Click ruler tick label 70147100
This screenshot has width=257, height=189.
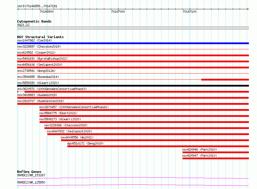pyautogui.click(x=189, y=12)
